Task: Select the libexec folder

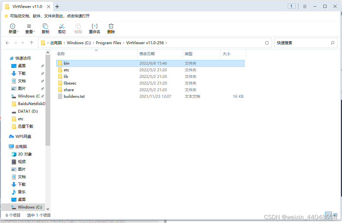Action: 150,83
